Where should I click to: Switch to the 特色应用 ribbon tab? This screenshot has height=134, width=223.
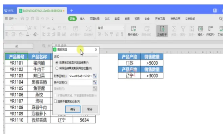[x=175, y=19]
